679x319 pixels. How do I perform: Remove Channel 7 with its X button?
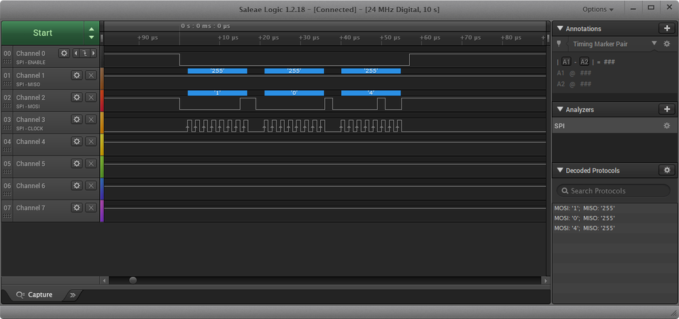[x=91, y=208]
